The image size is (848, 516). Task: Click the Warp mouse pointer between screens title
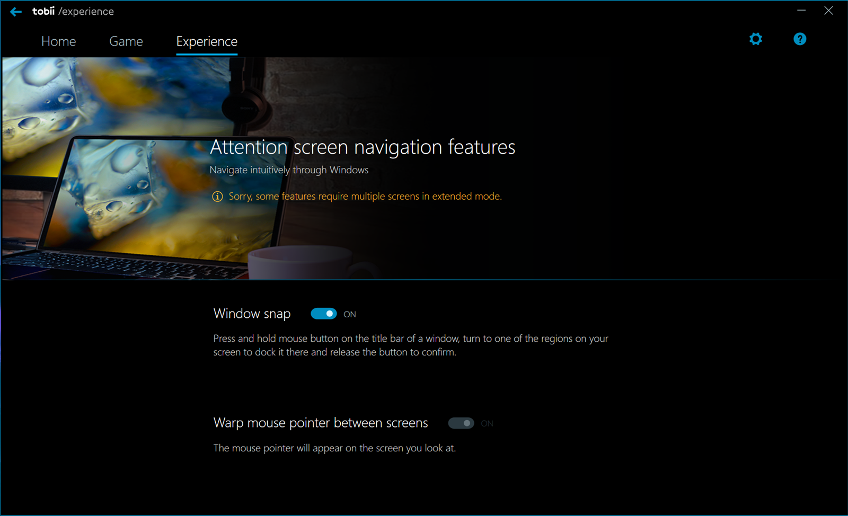click(320, 423)
